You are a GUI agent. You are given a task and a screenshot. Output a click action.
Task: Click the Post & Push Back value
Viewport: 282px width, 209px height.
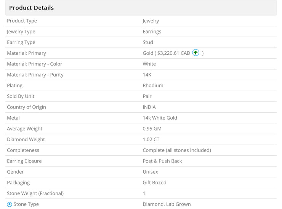tap(162, 161)
